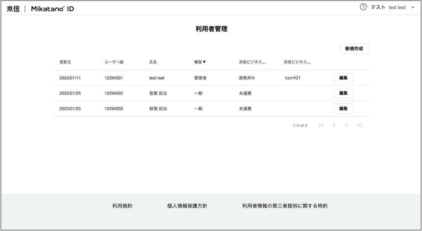422x231 pixels.
Task: Click the 新規作成 button
Action: point(354,49)
